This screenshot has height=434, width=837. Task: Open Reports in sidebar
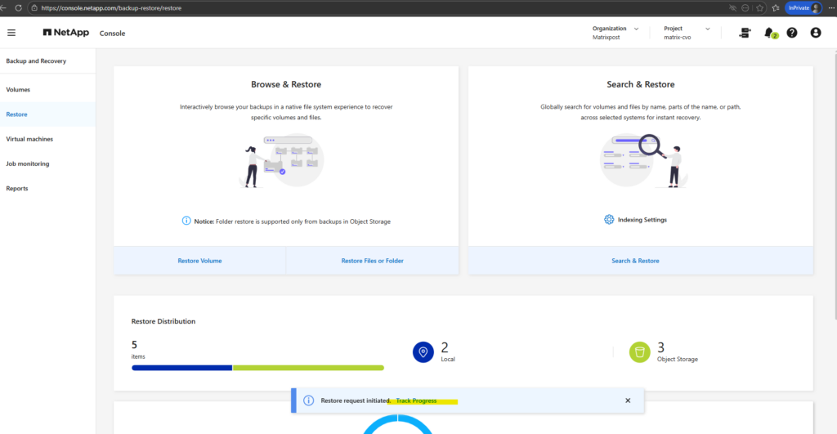tap(17, 188)
